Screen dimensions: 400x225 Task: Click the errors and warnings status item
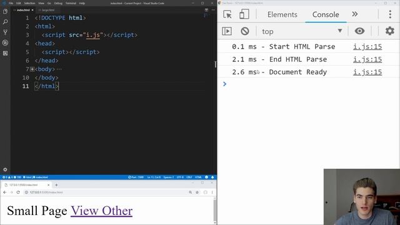[x=12, y=177]
